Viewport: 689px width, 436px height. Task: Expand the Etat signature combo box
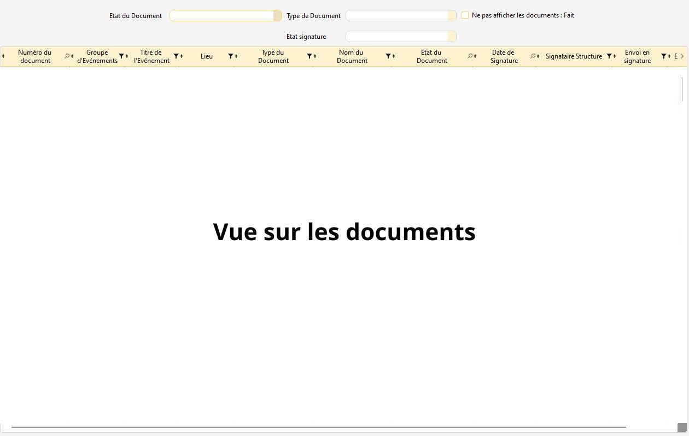[x=452, y=37]
